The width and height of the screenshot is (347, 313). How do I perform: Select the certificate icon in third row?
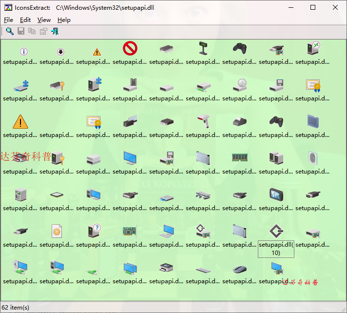coord(94,122)
